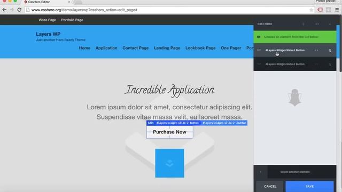Click the grey extension icon beside the menu
This screenshot has height=192, width=342.
coord(329,10)
